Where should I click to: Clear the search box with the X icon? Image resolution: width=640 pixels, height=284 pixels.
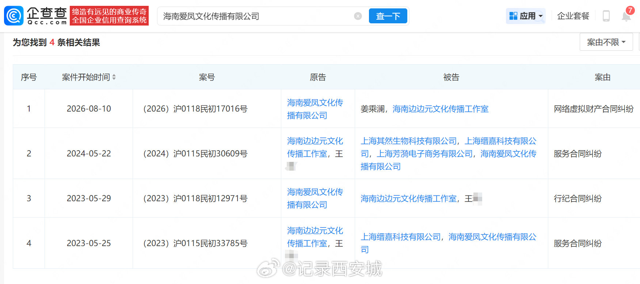358,16
